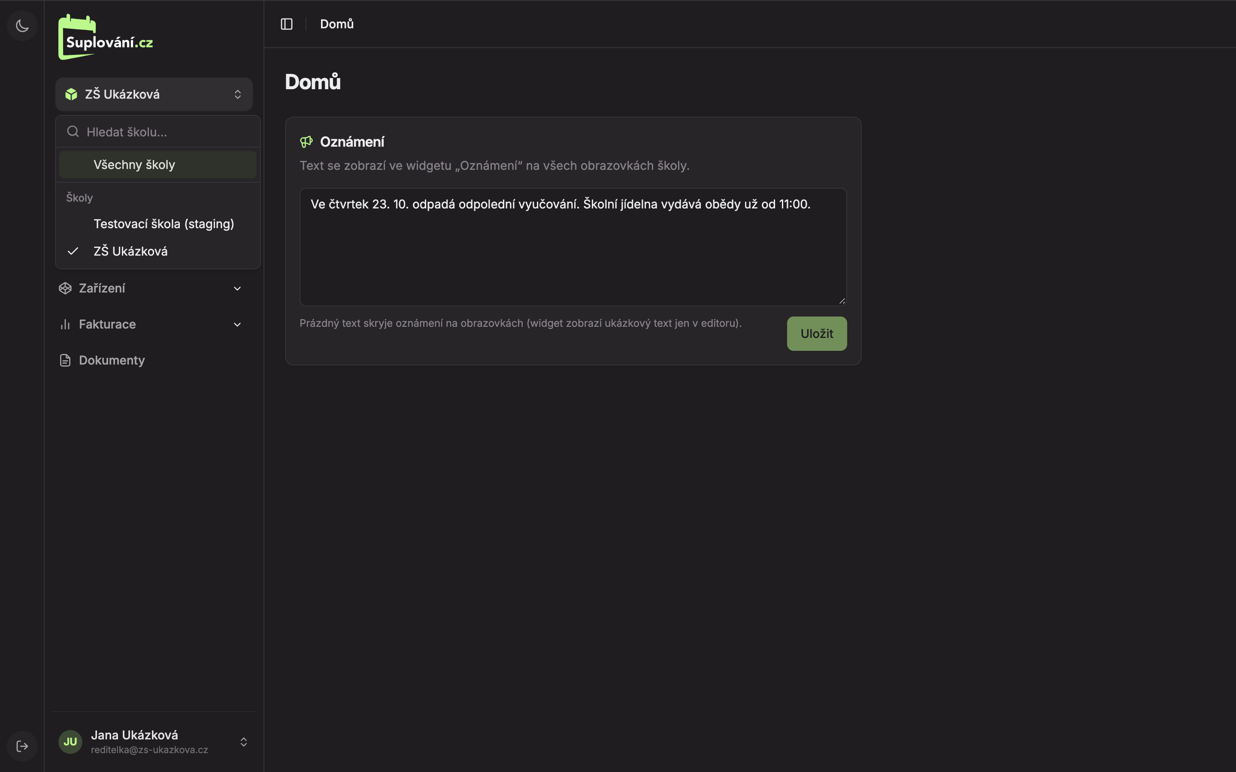Click the Oznámení card heading

click(x=352, y=142)
